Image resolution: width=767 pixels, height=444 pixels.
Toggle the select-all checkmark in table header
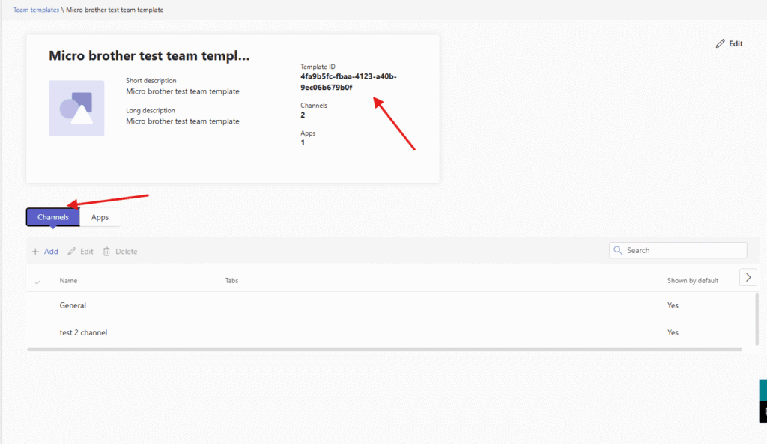coord(38,282)
